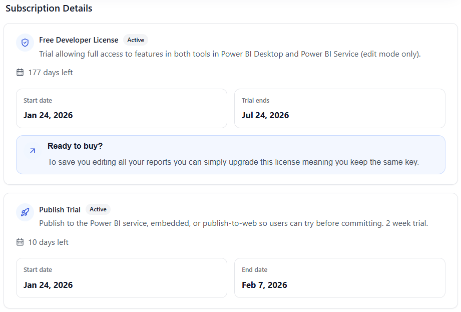Click the Free Developer License title
461x312 pixels.
click(79, 40)
